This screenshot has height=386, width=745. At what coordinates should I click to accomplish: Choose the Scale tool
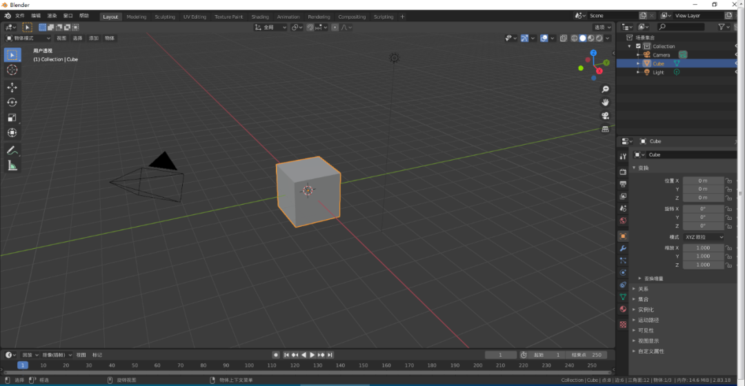(12, 118)
